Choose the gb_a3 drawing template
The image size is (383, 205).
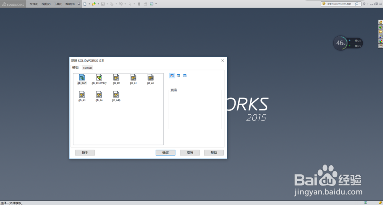point(82,94)
